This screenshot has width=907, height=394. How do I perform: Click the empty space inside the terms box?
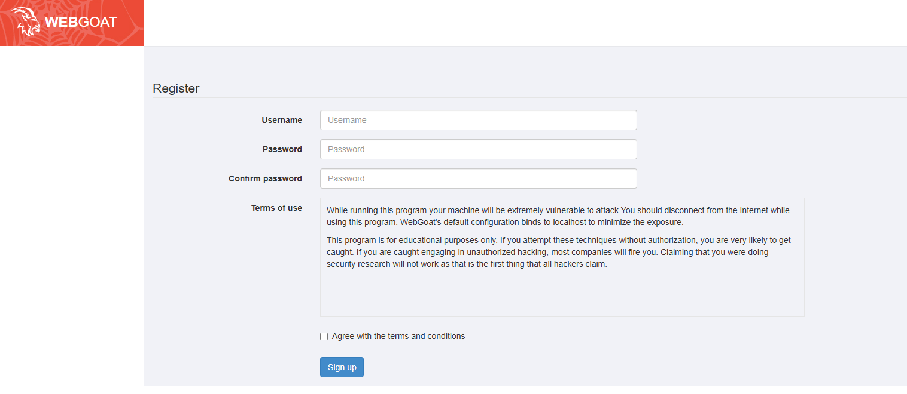561,295
